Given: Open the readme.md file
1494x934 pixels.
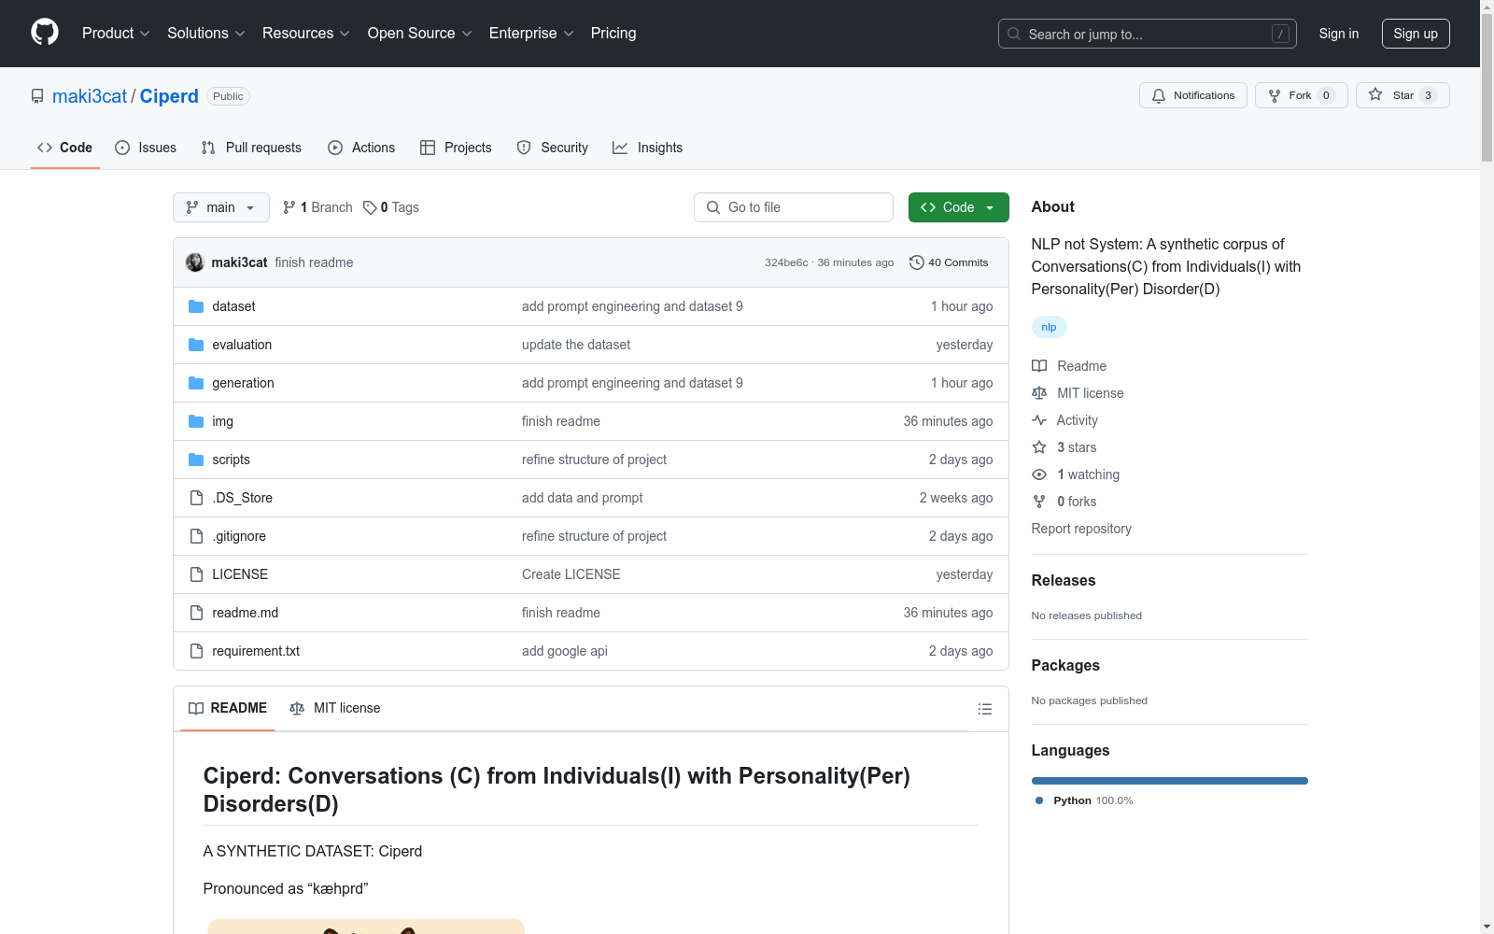Looking at the screenshot, I should [x=246, y=613].
